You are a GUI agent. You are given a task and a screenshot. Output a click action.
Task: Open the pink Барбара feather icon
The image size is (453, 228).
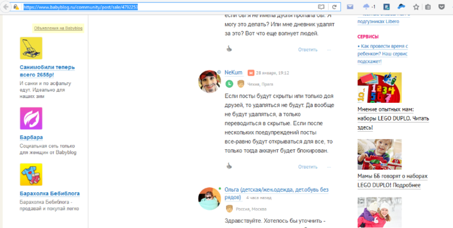31,118
